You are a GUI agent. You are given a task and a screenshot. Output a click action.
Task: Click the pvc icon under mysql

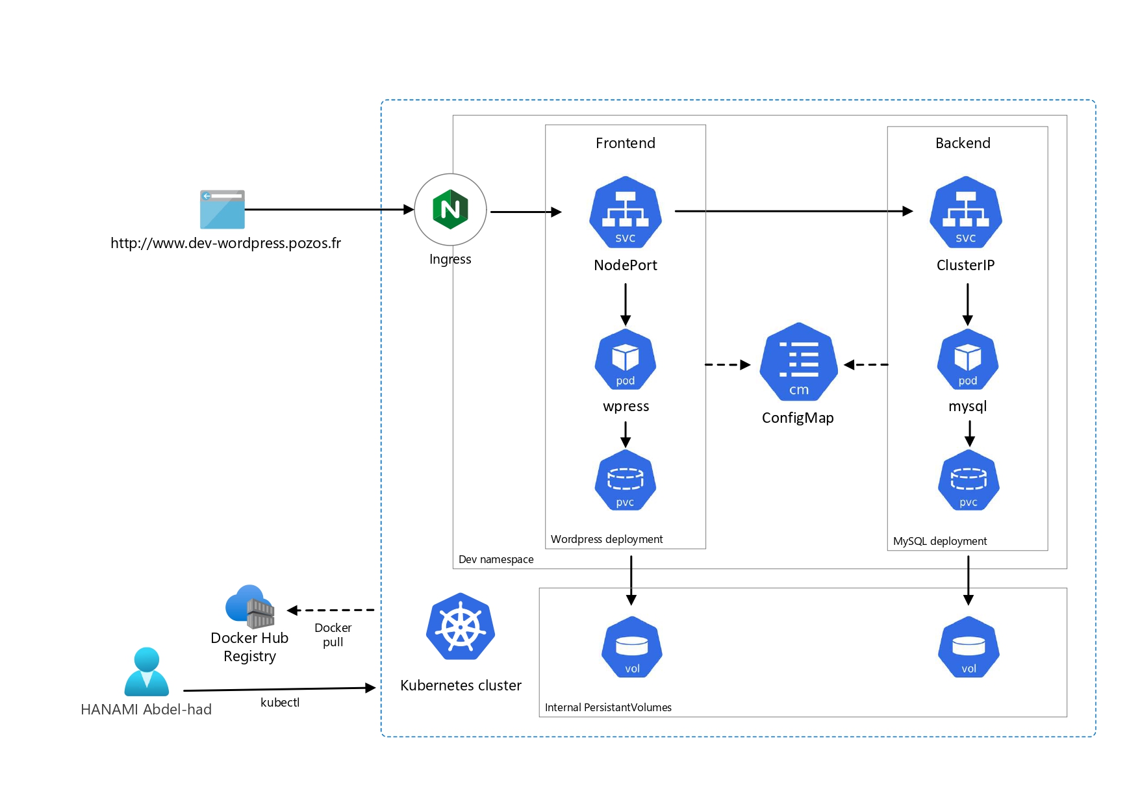969,481
